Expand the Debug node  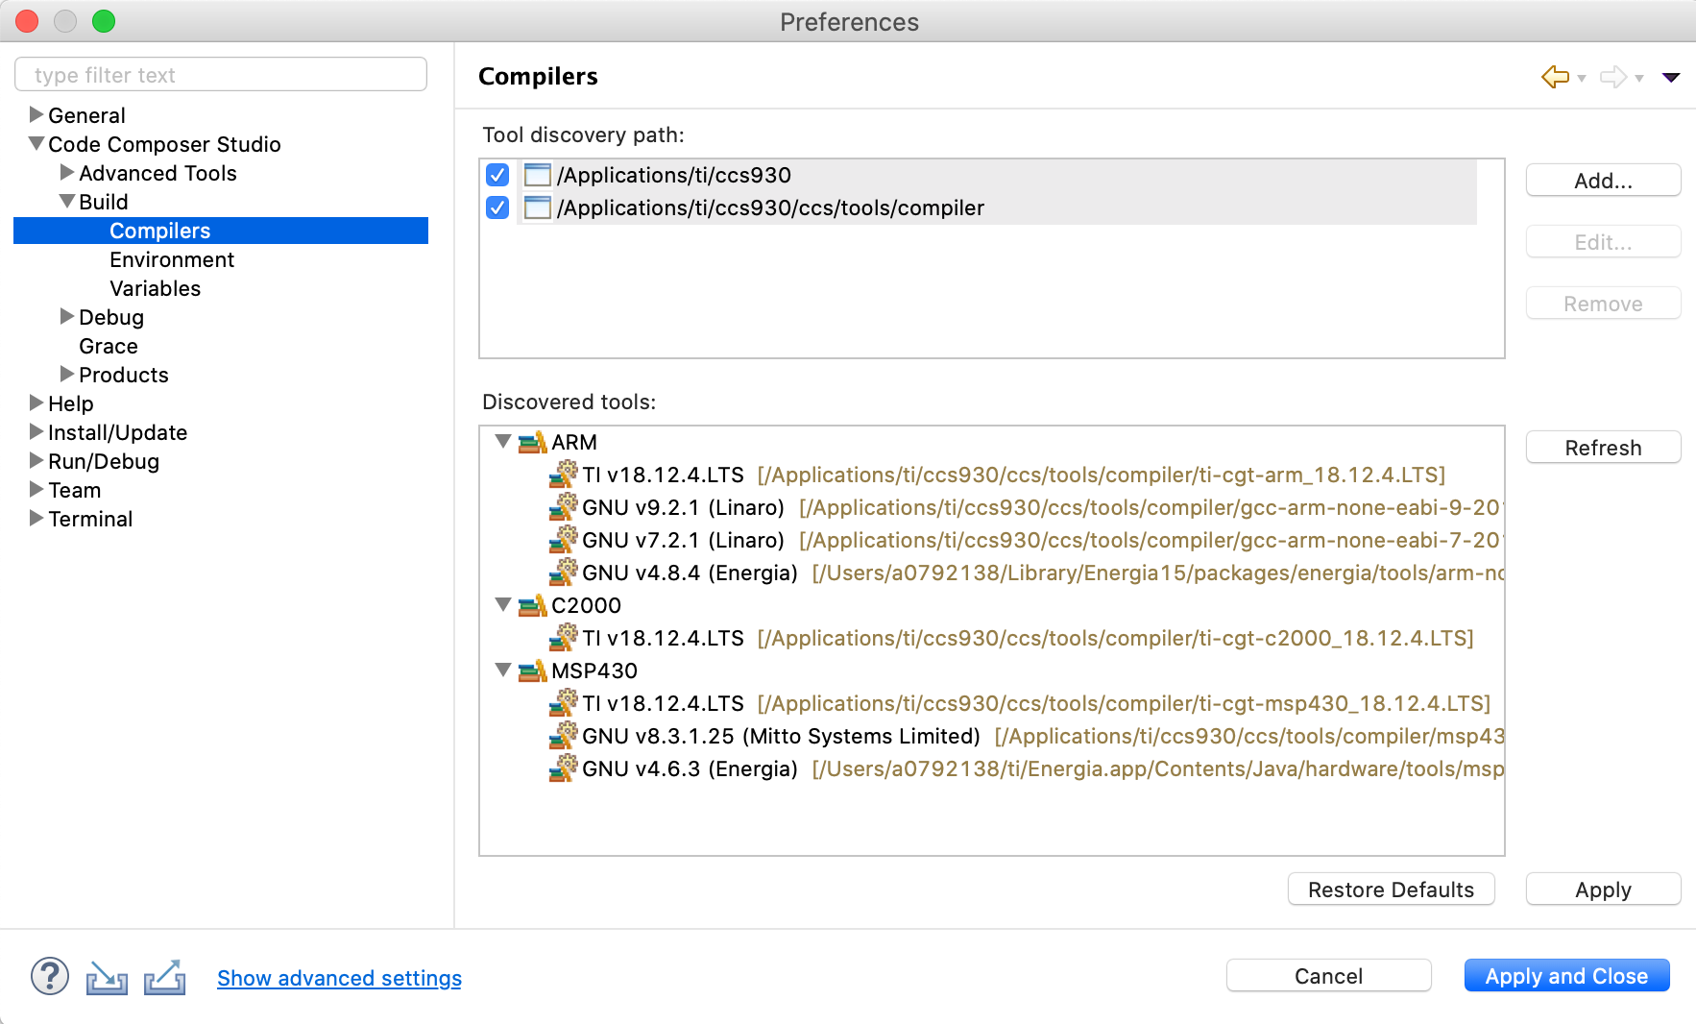pos(67,316)
